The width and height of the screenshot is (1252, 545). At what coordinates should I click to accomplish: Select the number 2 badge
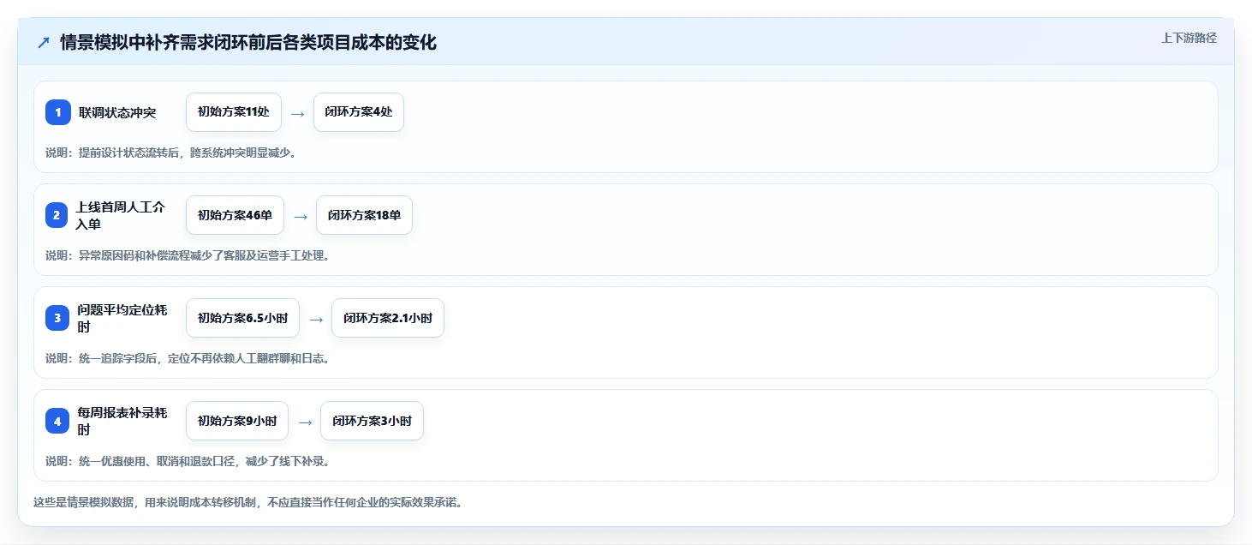(57, 215)
